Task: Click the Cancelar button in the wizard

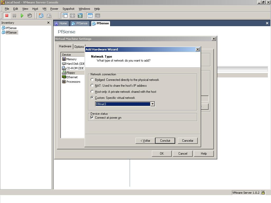Action: tap(188, 141)
